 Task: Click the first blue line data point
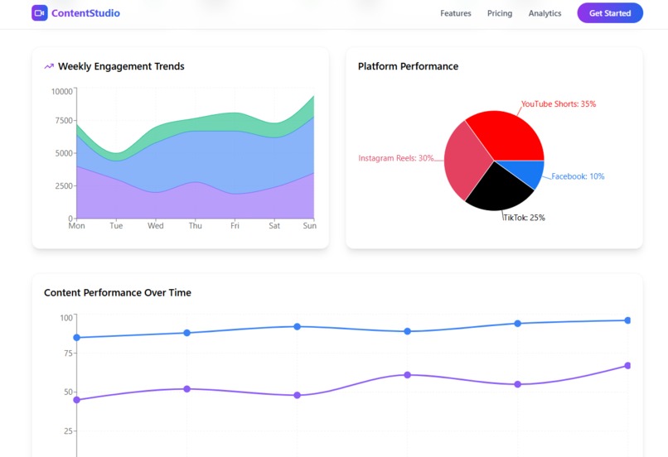tap(77, 338)
